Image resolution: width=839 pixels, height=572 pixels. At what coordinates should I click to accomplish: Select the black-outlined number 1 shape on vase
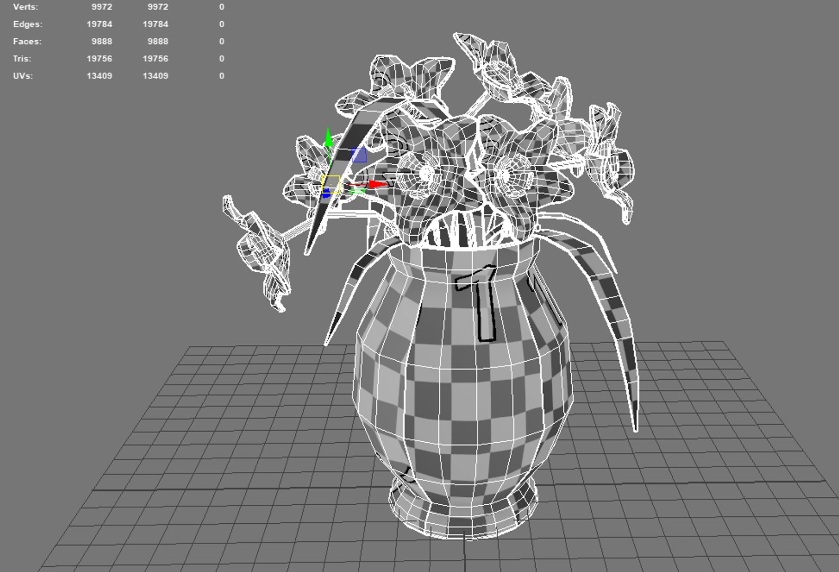[479, 303]
